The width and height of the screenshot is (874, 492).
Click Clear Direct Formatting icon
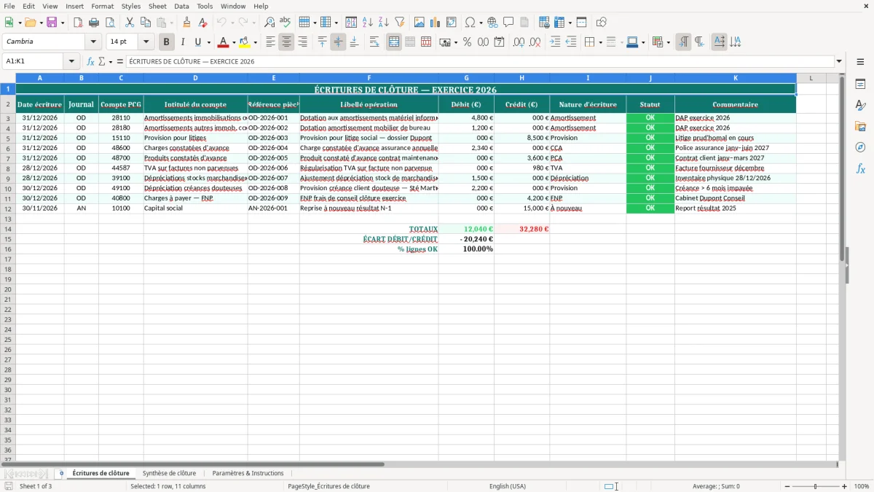point(203,23)
